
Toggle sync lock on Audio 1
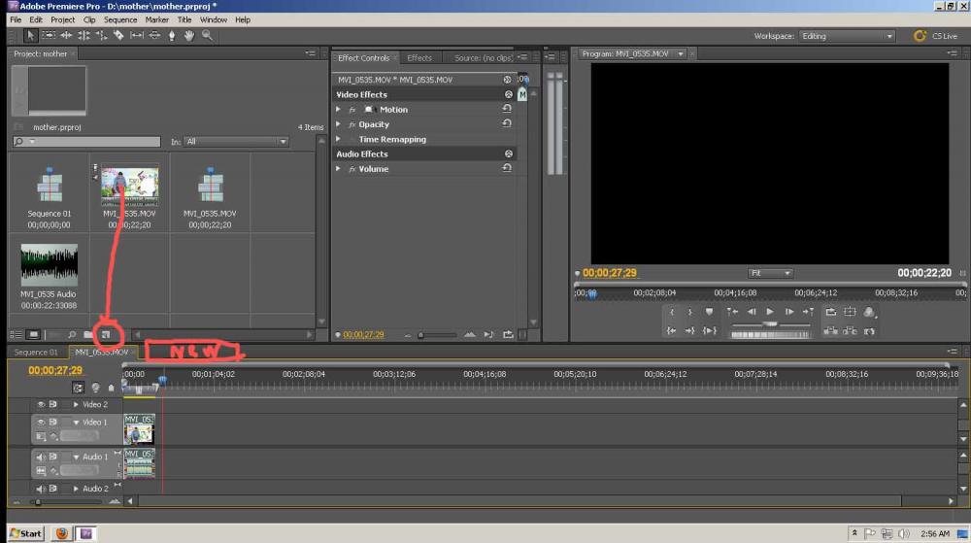(53, 457)
